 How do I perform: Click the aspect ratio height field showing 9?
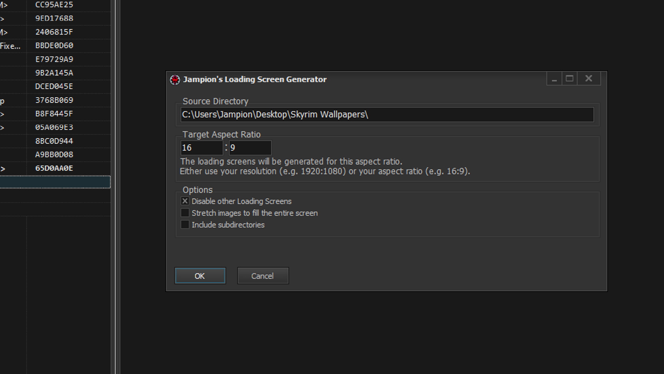[x=250, y=148]
